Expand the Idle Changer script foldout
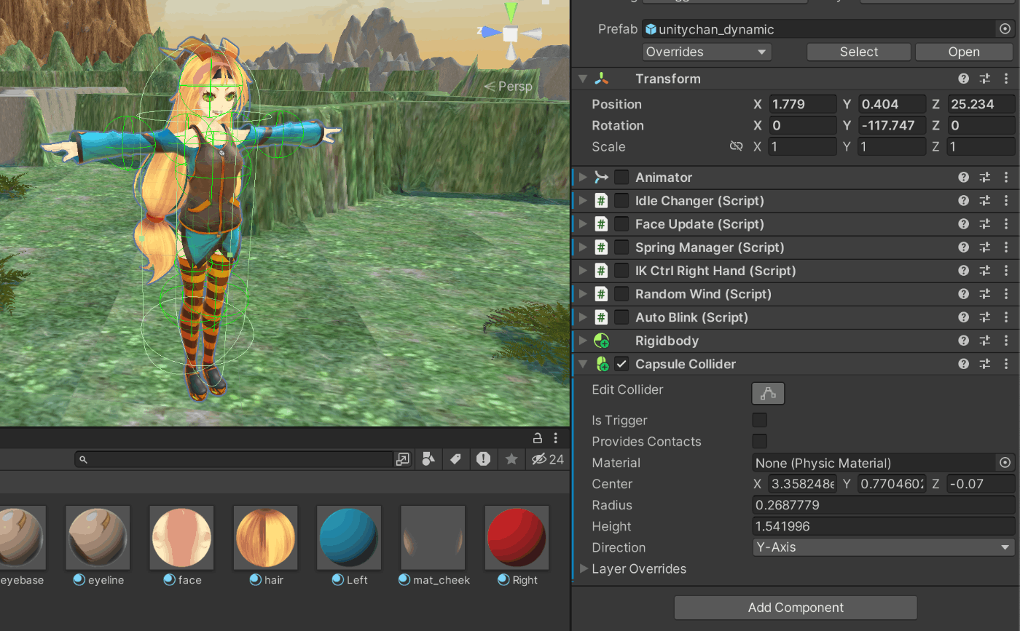Viewport: 1020px width, 631px height. (582, 200)
